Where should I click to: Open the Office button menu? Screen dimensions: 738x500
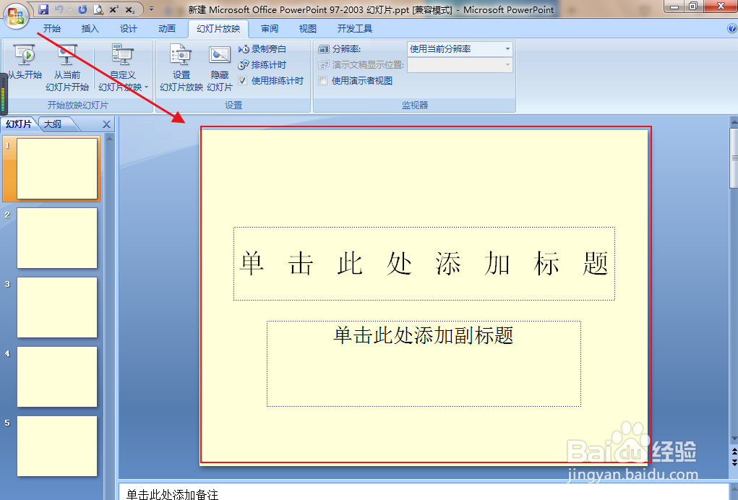coord(16,16)
